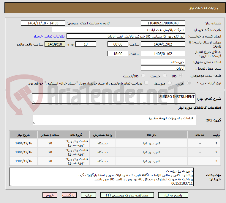The height and width of the screenshot is (203, 226).
Task: Click the جزئیات اطلاعات نیاز header title
Action: [203, 8]
